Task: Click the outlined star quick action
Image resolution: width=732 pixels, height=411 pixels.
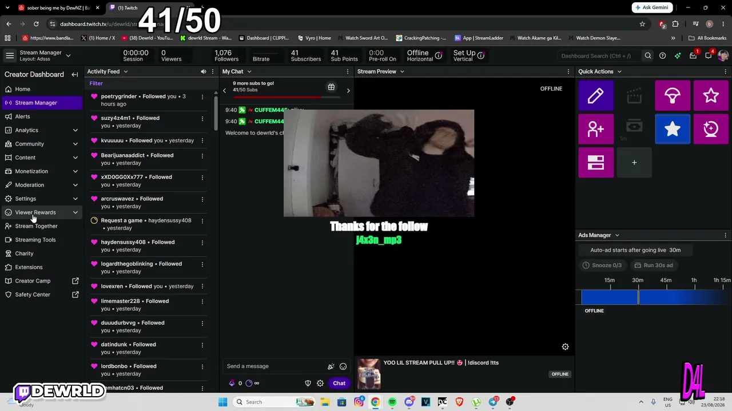Action: pos(711,96)
